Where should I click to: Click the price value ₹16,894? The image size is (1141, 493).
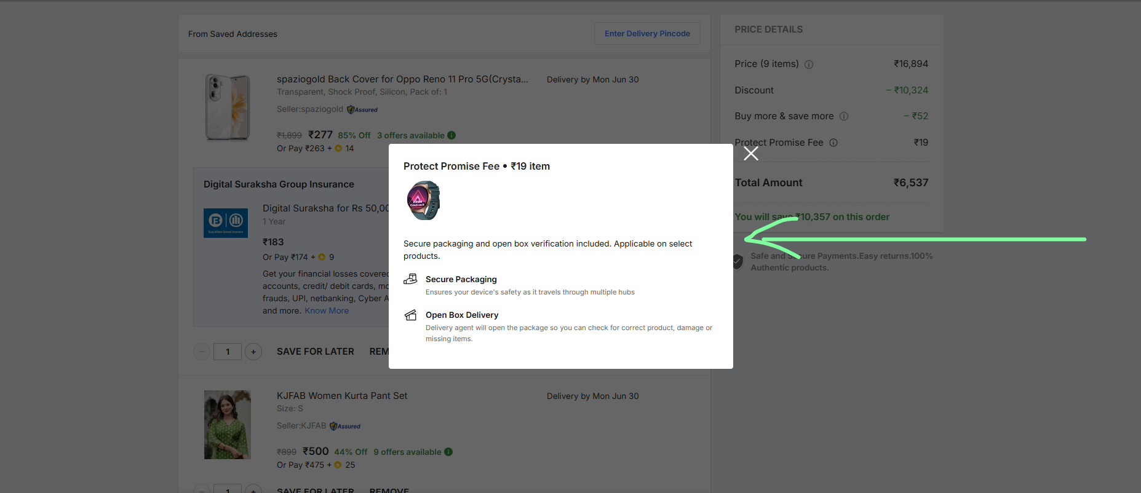pyautogui.click(x=911, y=64)
